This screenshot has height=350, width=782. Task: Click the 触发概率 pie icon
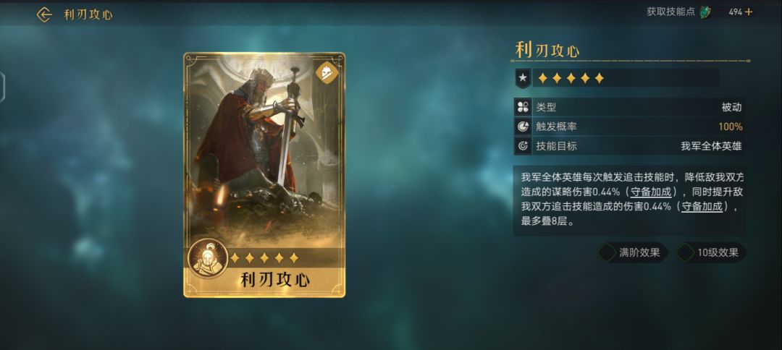coord(523,127)
